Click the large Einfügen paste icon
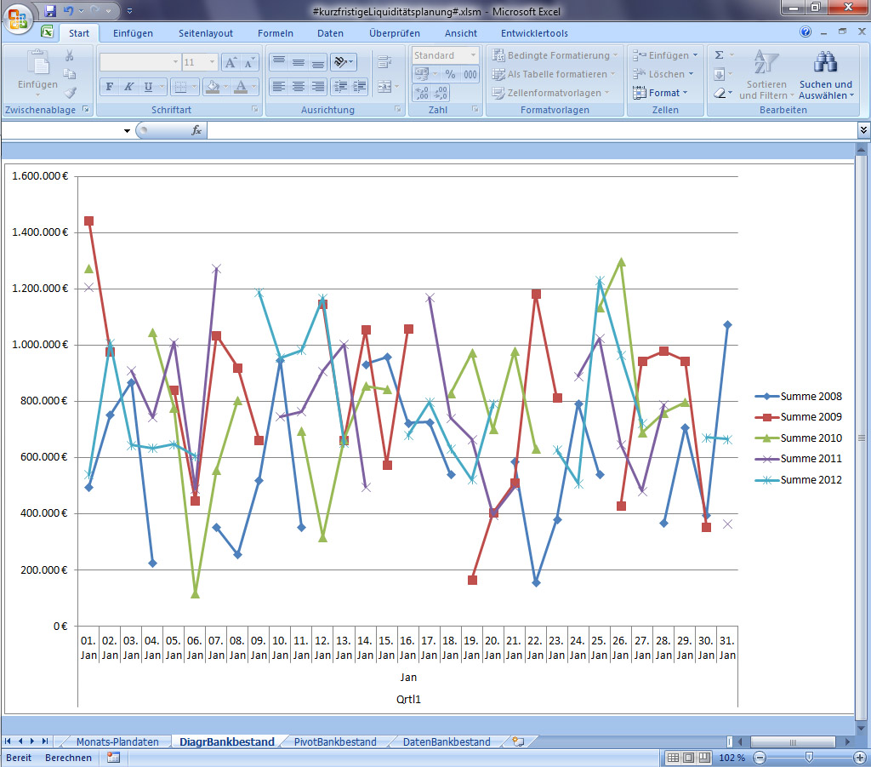Viewport: 871px width, 767px height. click(37, 62)
